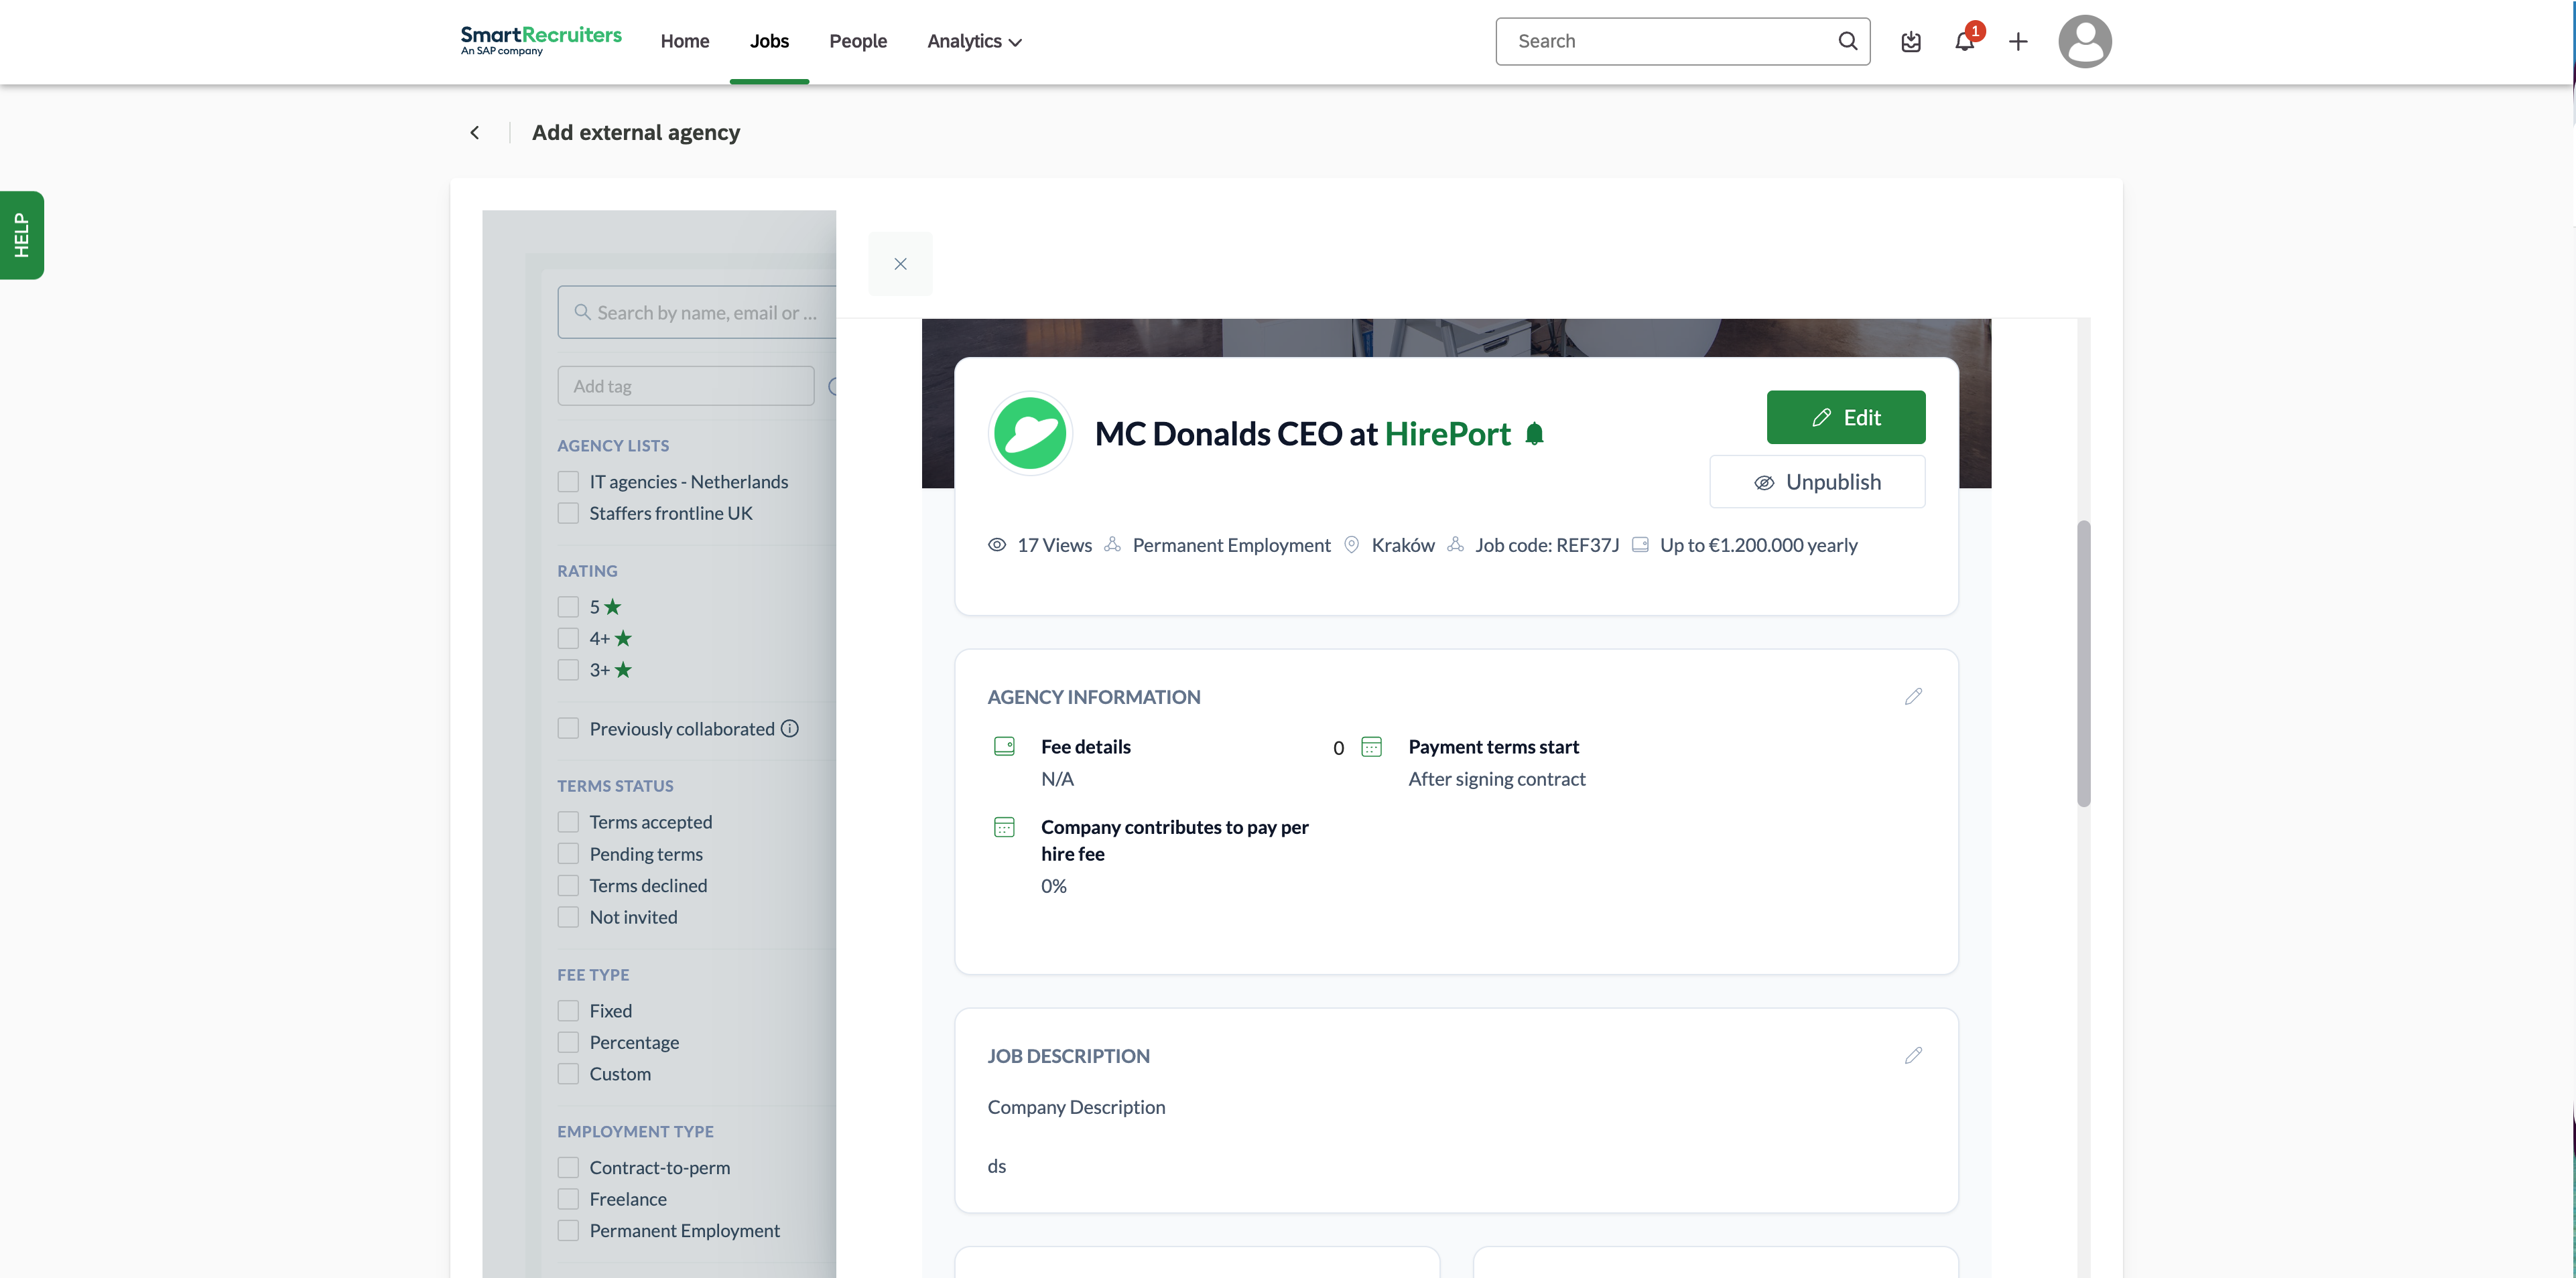The height and width of the screenshot is (1278, 2576).
Task: Check Freelance employment type
Action: tap(568, 1199)
